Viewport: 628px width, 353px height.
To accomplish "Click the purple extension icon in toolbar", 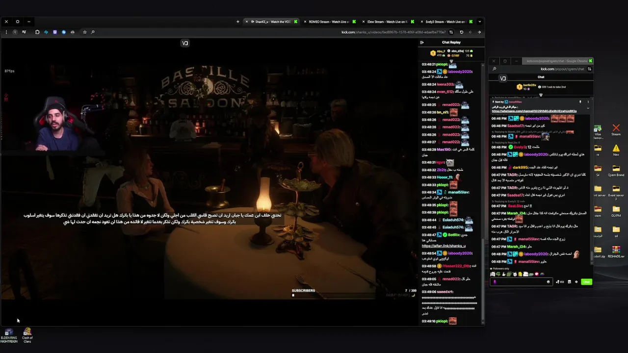I will [55, 32].
